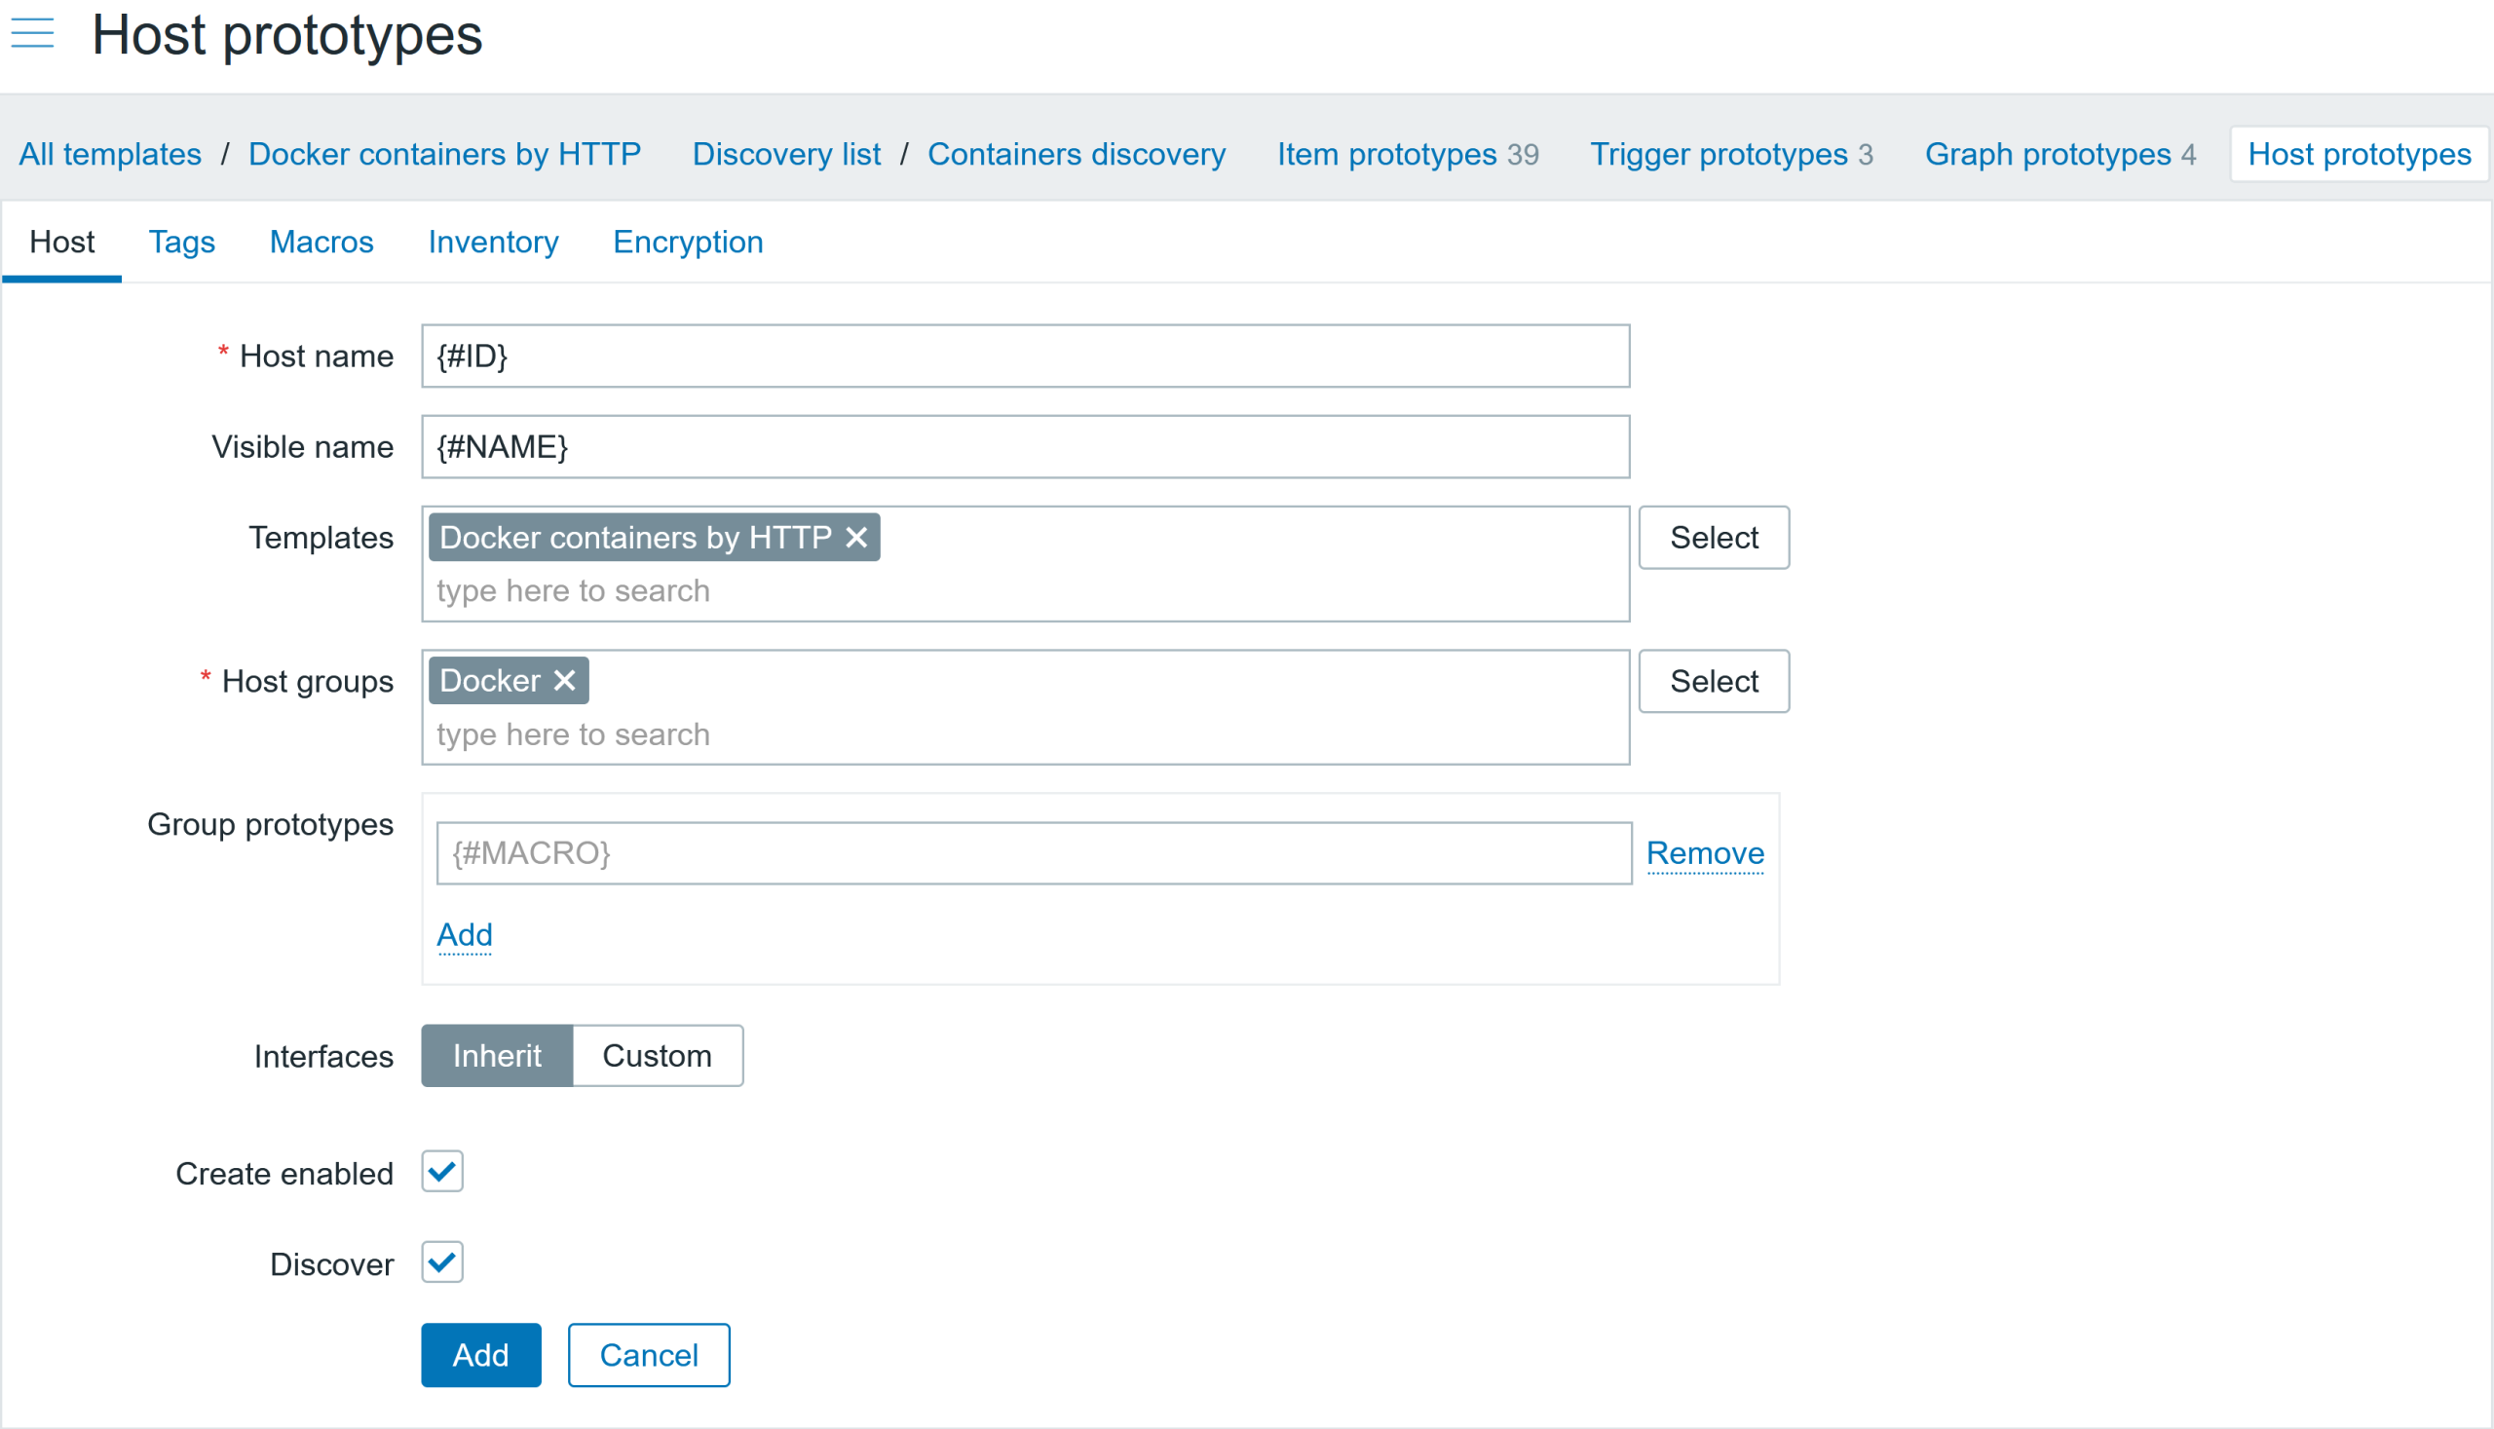2494x1429 pixels.
Task: Remove the group prototype row
Action: (x=1704, y=854)
